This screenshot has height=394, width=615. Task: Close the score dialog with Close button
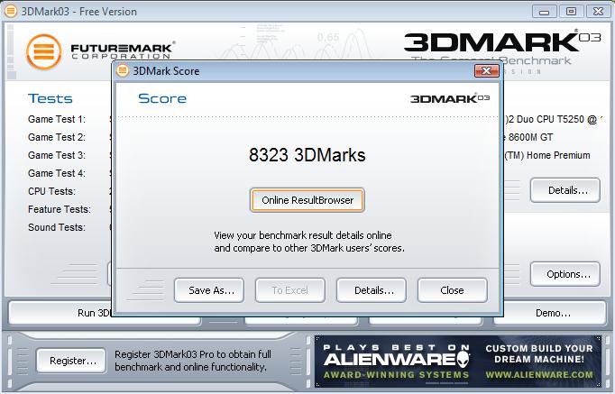452,290
